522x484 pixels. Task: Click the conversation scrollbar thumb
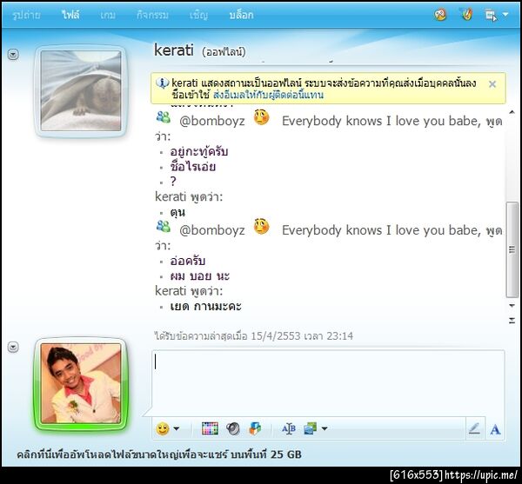512,249
